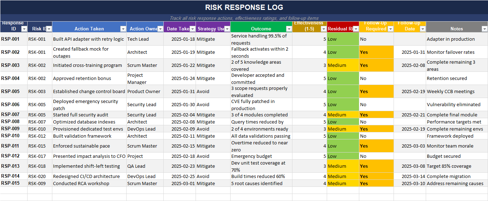The height and width of the screenshot is (201, 488).
Task: Select 'Redesigned CI/CD architecture' cell
Action: pyautogui.click(x=89, y=176)
